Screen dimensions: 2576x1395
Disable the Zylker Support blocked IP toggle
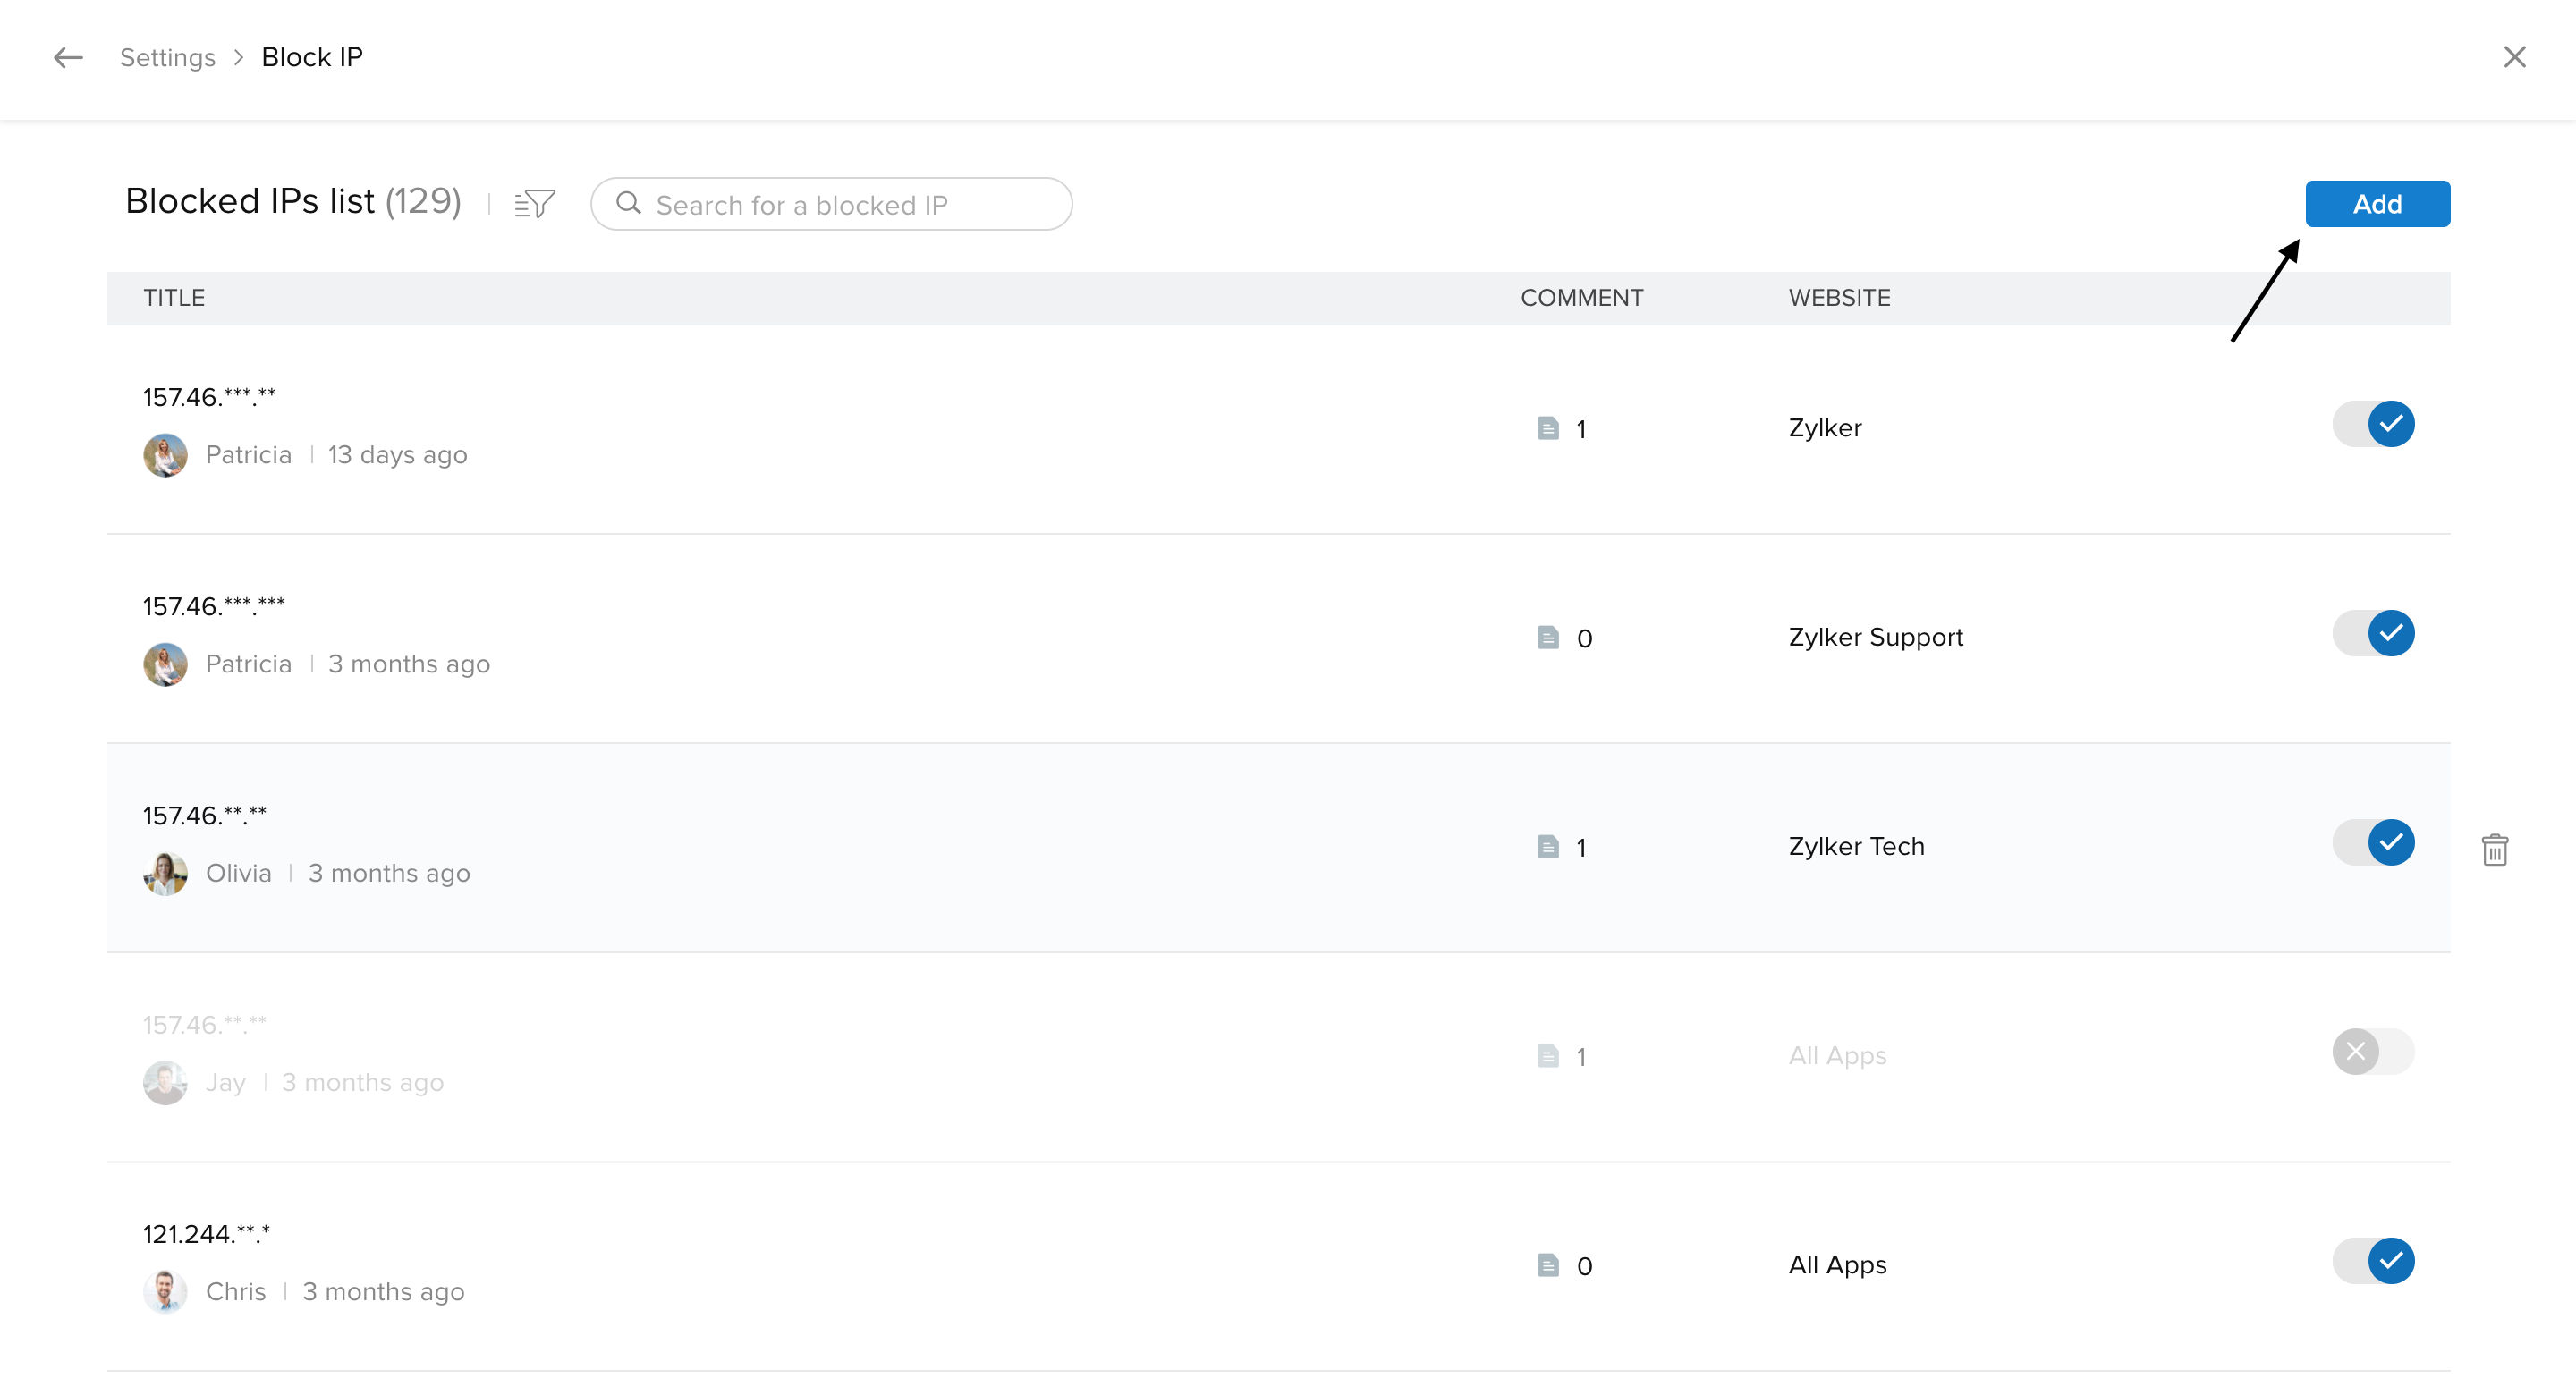[2373, 633]
